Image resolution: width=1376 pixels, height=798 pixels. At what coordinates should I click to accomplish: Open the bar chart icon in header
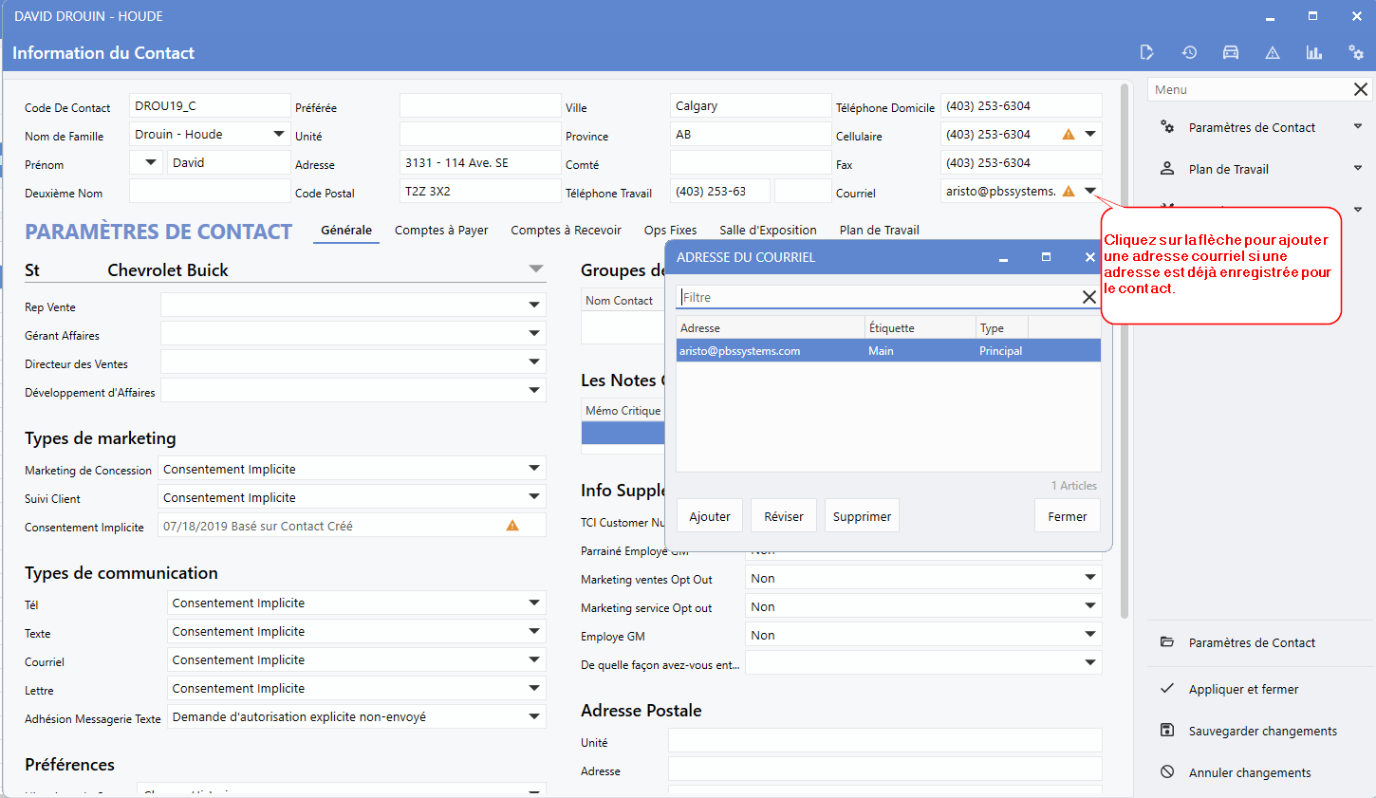point(1314,53)
